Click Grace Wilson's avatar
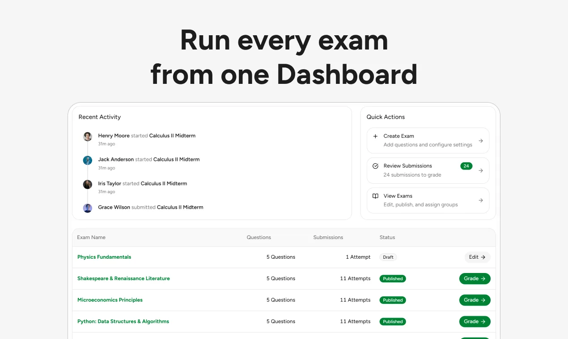 [x=88, y=208]
